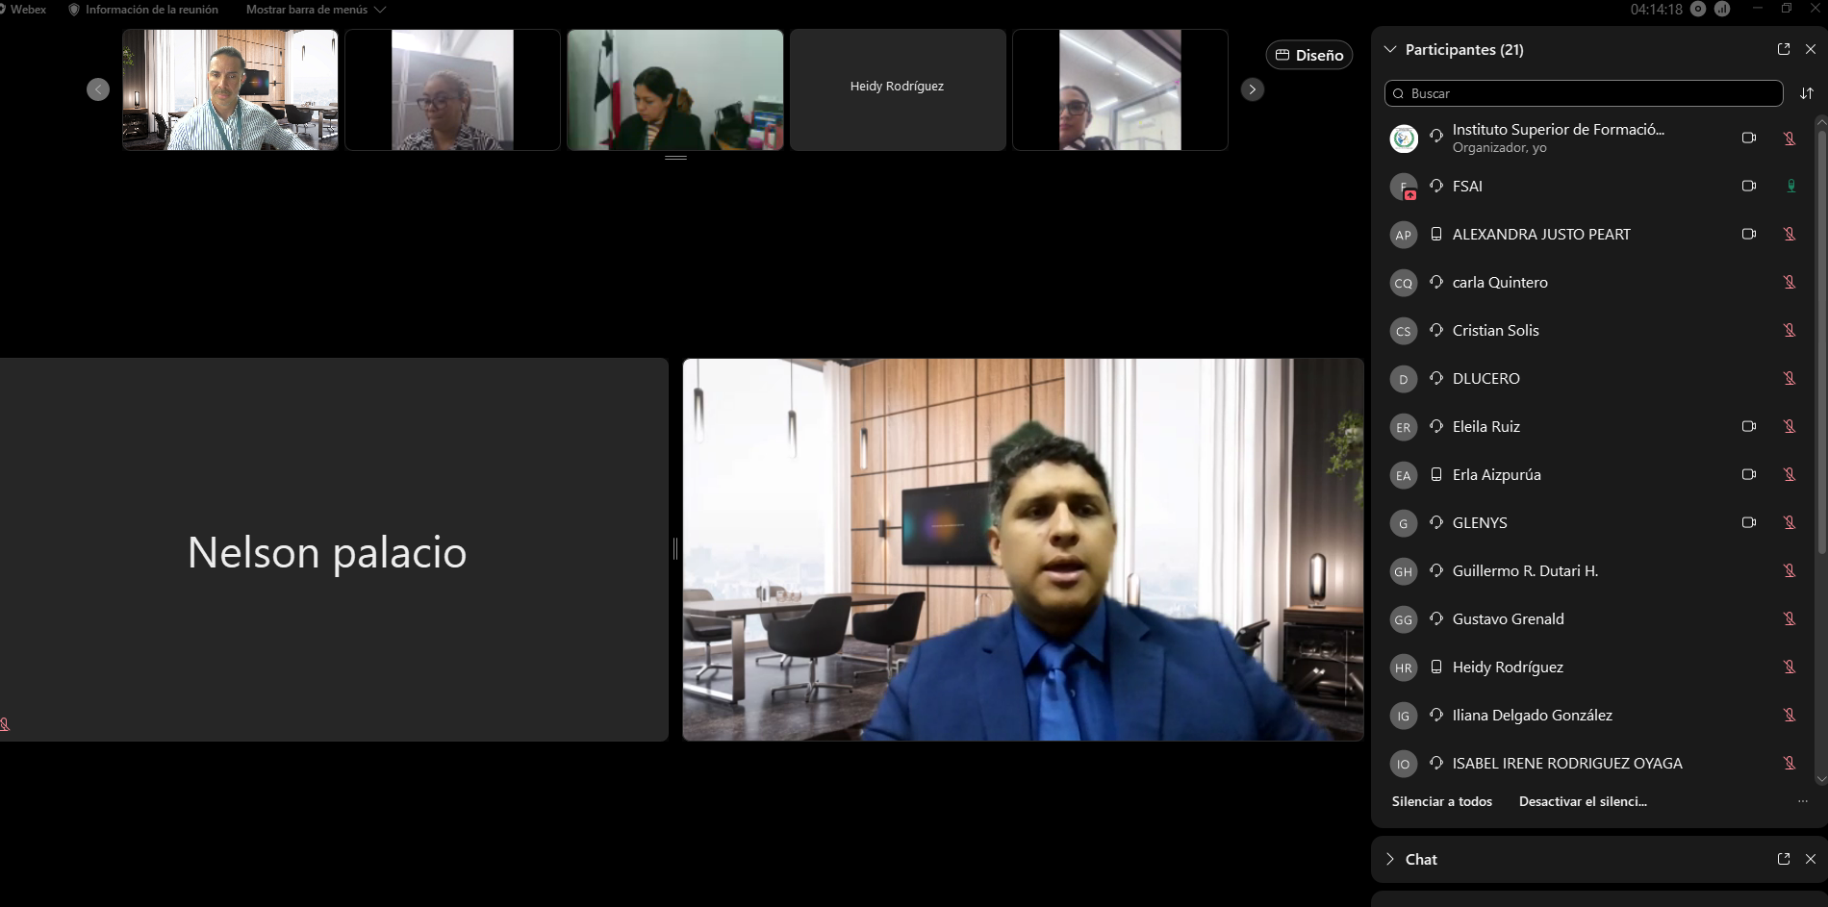Viewport: 1828px width, 907px height.
Task: Click camera icon next to GLENYS
Action: [1748, 522]
